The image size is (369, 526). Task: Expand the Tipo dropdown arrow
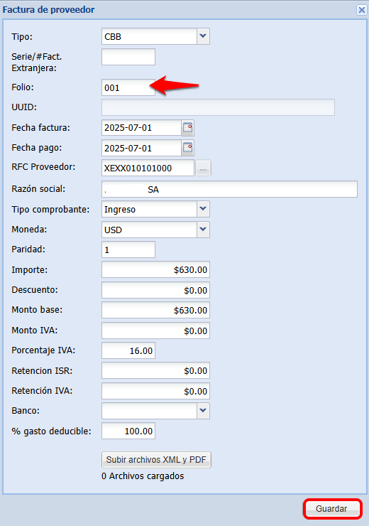(x=203, y=36)
